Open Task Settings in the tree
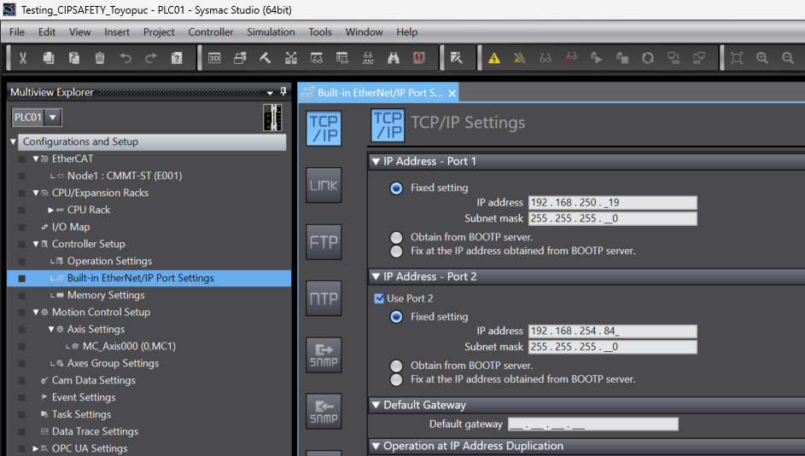 click(81, 414)
